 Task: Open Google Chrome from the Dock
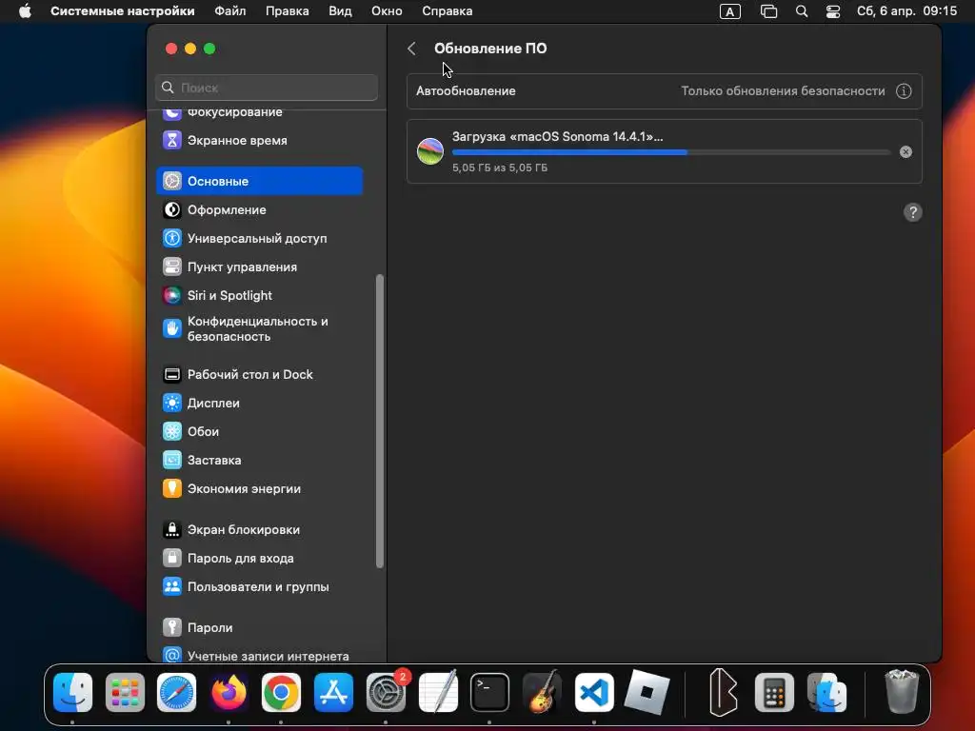point(281,692)
